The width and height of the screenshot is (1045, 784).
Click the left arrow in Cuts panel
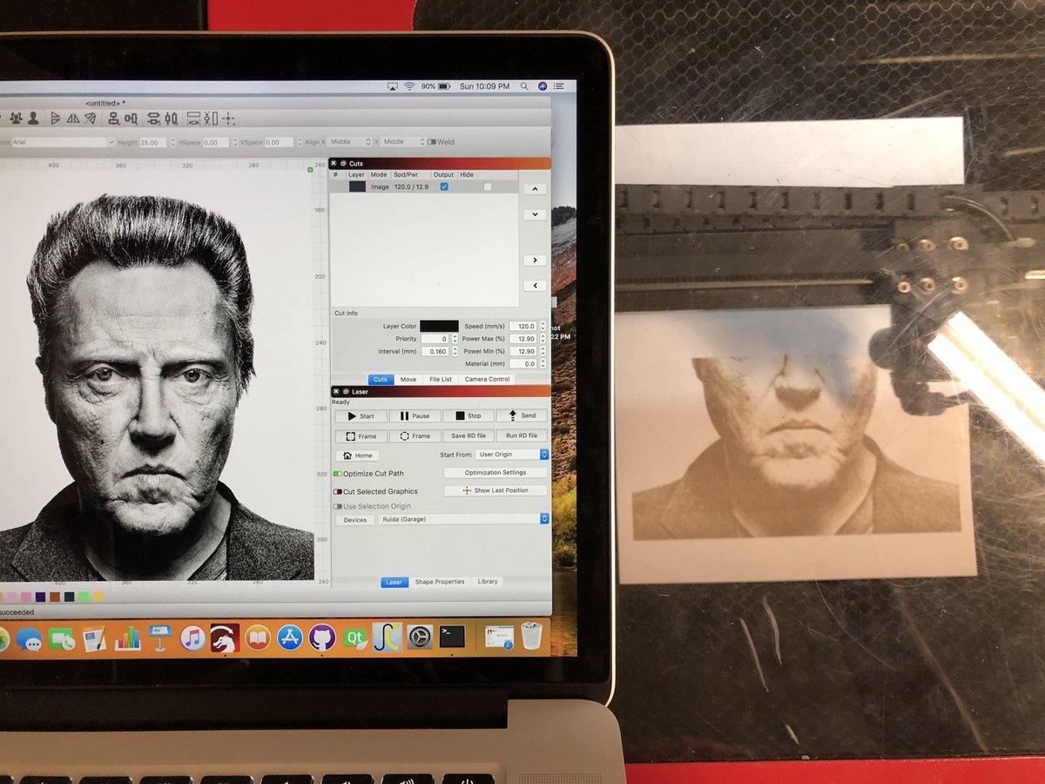[x=534, y=285]
